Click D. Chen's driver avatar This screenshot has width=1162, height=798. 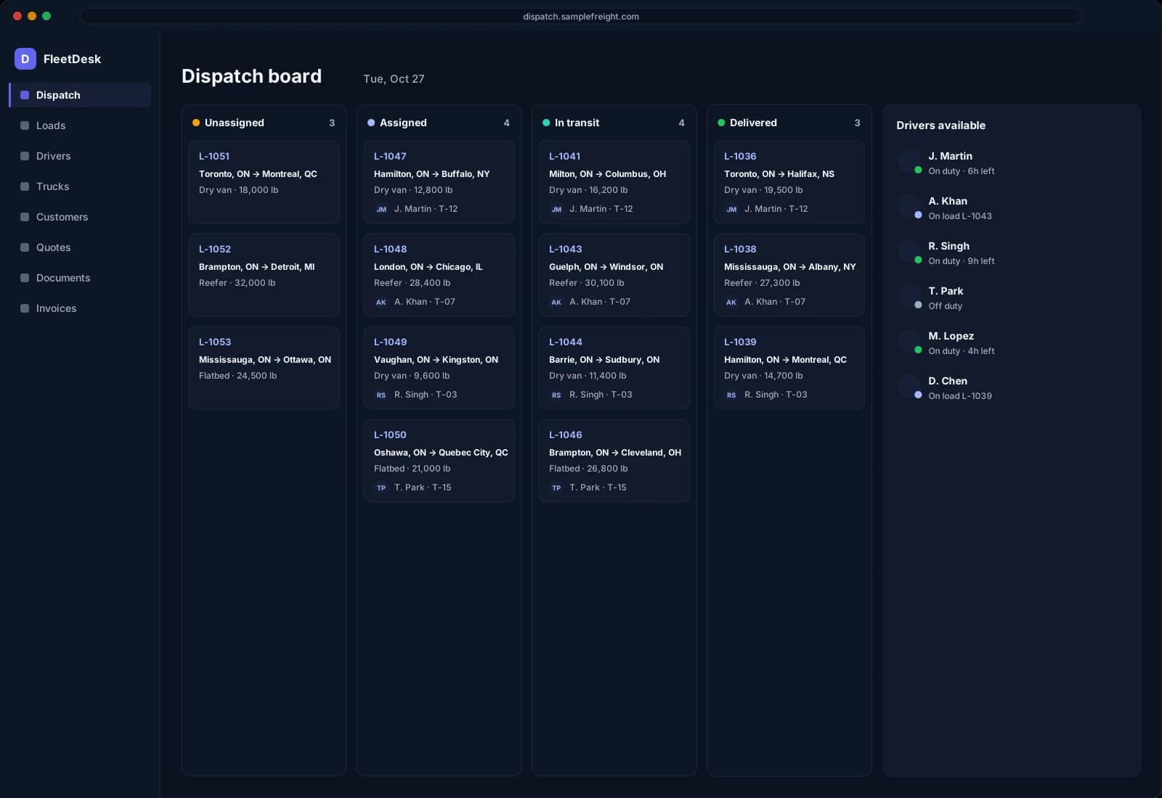coord(909,387)
